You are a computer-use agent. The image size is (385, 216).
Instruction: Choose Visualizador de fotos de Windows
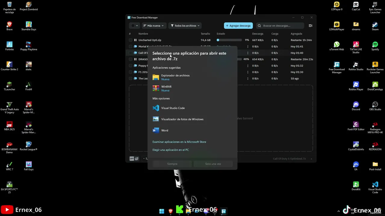click(192, 119)
